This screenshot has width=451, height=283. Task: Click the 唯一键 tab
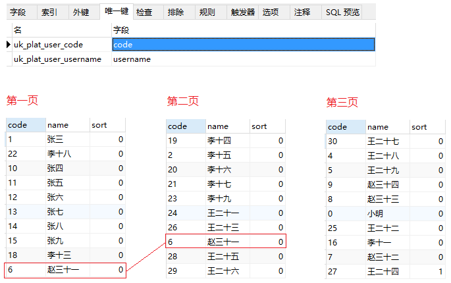117,11
